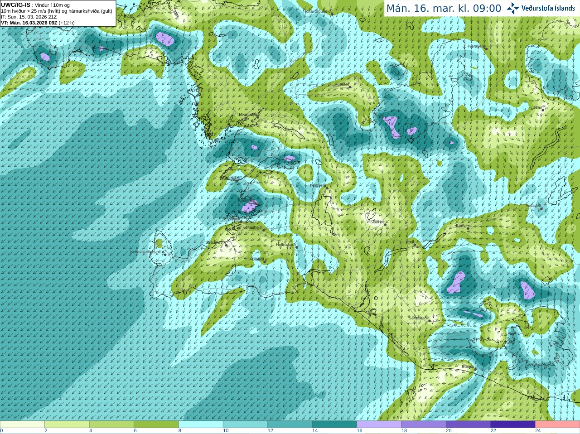Select the 0–2 m/s pale legend swatch
580x434 pixels.
[x=22, y=424]
